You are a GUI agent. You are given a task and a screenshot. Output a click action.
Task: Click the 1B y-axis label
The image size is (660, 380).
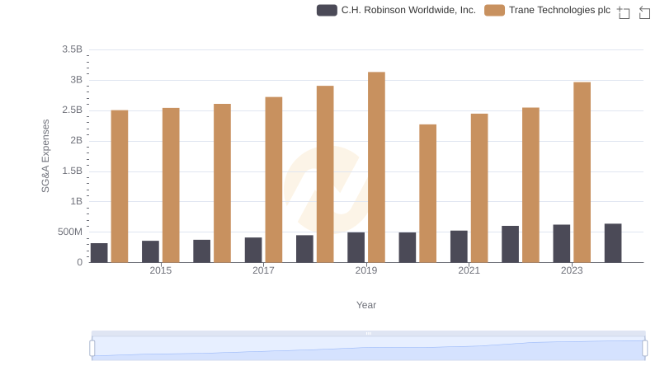(76, 201)
